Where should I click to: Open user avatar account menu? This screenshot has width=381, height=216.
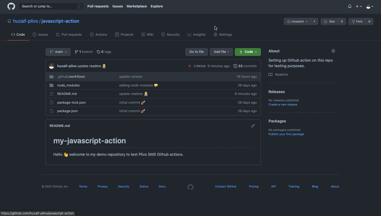click(369, 6)
